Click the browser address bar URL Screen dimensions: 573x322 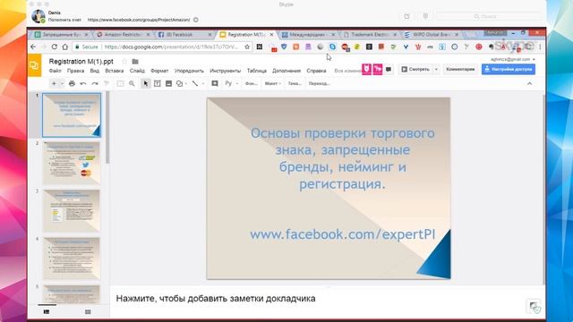[x=171, y=47]
